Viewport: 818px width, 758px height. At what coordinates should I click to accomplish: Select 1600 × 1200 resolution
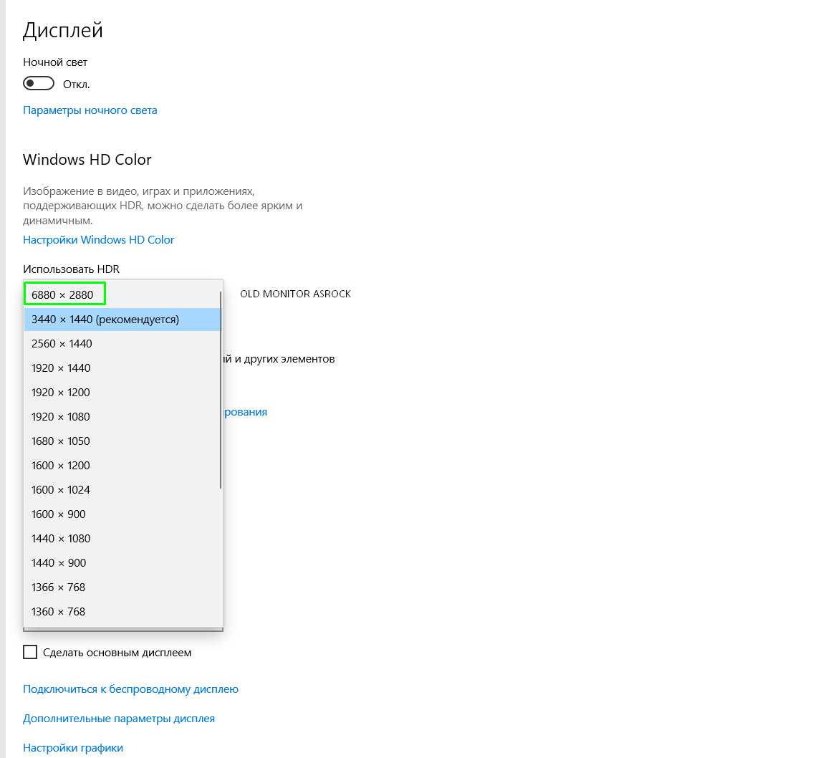(x=62, y=466)
